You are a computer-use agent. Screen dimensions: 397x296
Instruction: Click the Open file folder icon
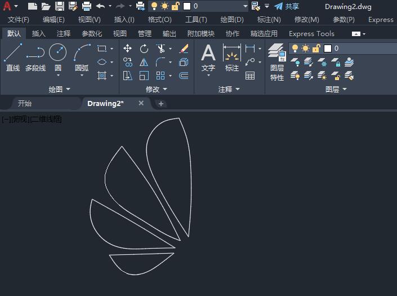tap(46, 6)
